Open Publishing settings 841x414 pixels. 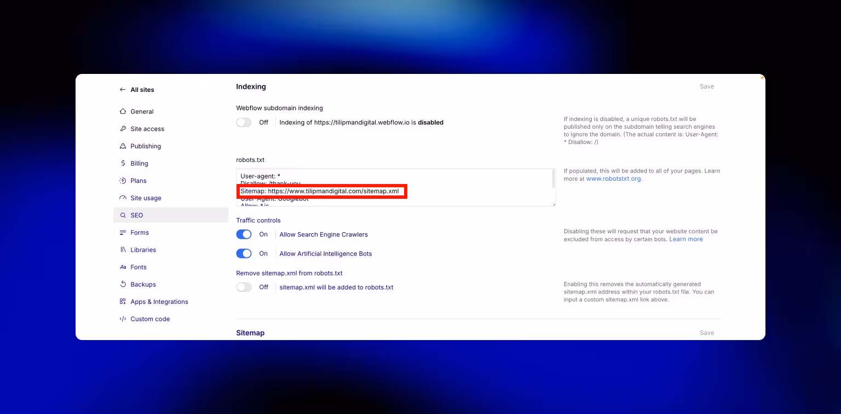(x=146, y=146)
